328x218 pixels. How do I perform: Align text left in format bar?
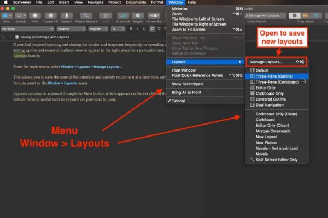point(153,29)
